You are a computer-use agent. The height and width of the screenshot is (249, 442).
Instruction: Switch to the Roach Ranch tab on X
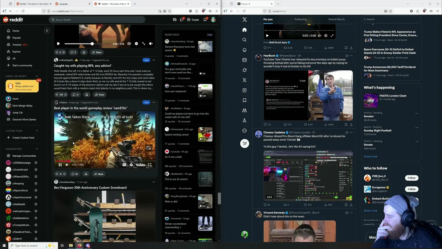(x=336, y=19)
